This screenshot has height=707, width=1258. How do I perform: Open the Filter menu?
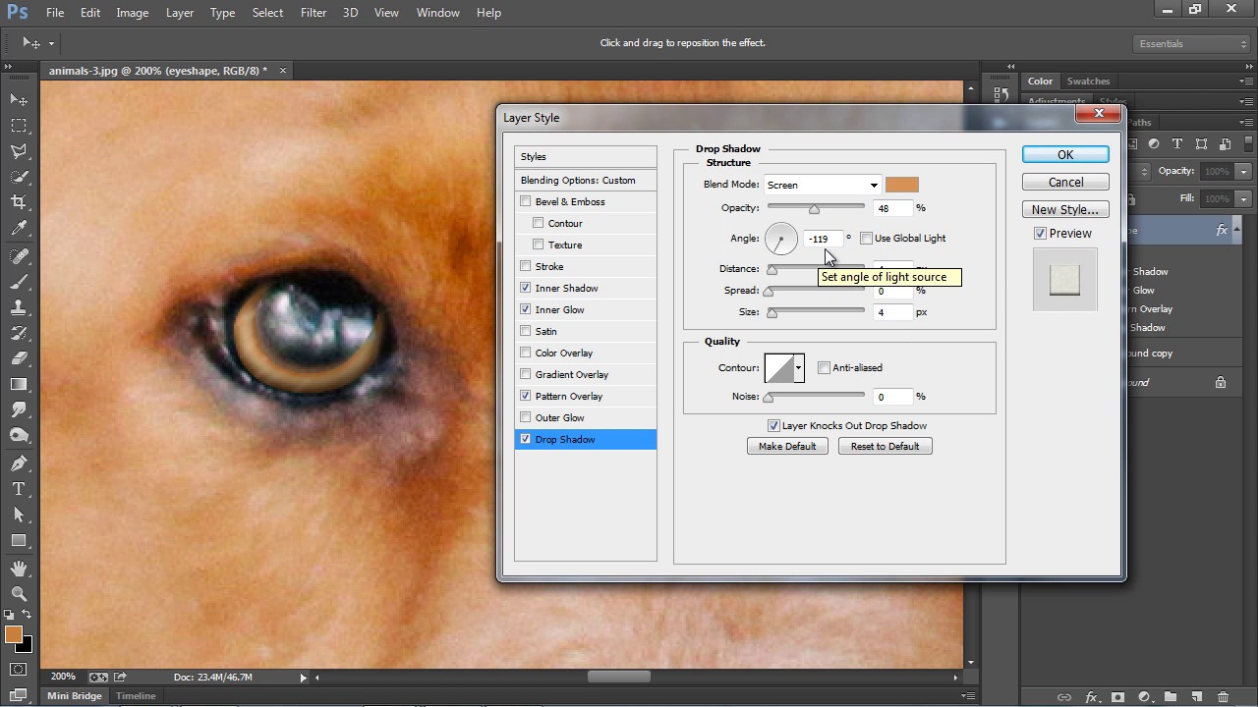[314, 13]
